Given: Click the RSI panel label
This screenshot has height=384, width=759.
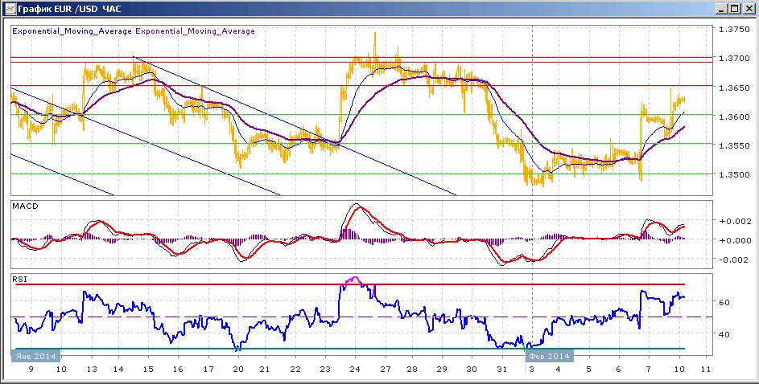Looking at the screenshot, I should [19, 278].
